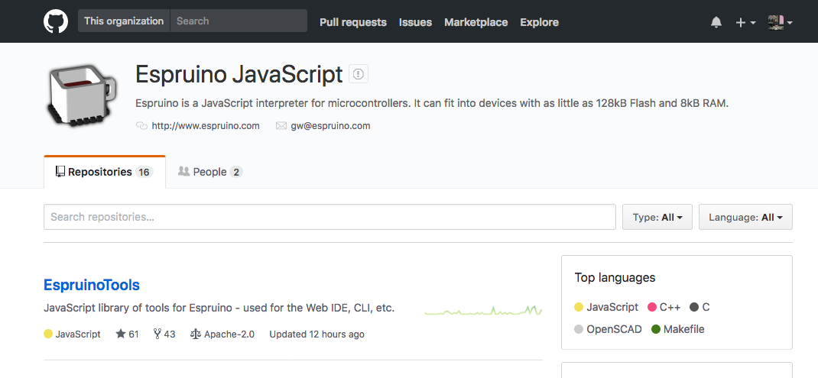Click the gw@espruino.com email link
This screenshot has height=378, width=818.
tap(331, 126)
